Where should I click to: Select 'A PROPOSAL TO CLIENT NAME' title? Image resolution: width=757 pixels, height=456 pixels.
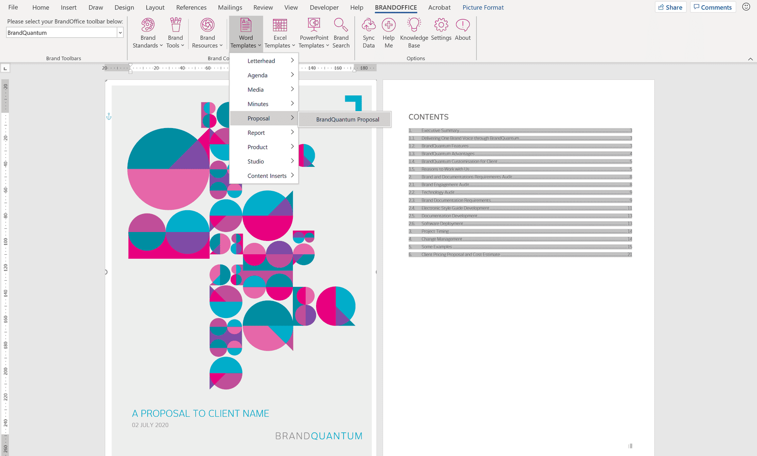[201, 413]
